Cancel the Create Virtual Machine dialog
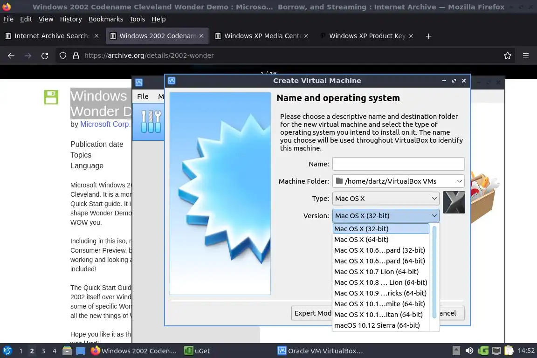Viewport: 537px width, 358px height. click(x=451, y=313)
